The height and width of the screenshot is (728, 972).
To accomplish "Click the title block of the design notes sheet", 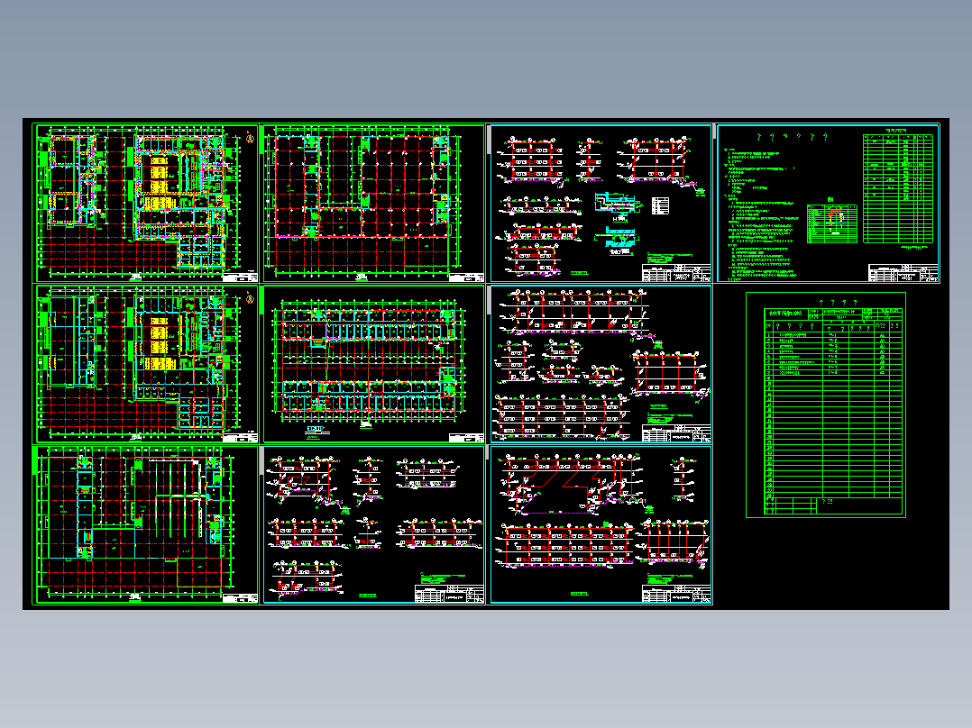I will [x=903, y=273].
